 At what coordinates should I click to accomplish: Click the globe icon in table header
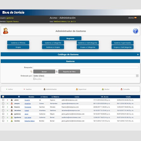[x=19, y=97]
